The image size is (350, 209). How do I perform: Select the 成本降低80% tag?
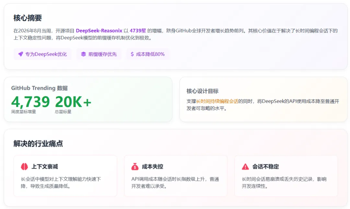147,54
